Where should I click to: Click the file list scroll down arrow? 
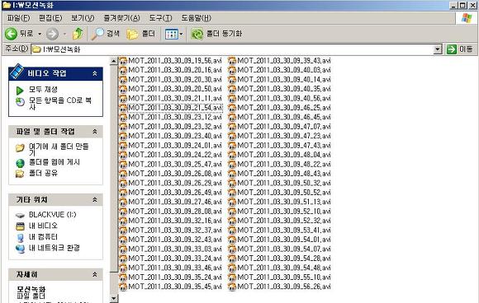click(113, 298)
